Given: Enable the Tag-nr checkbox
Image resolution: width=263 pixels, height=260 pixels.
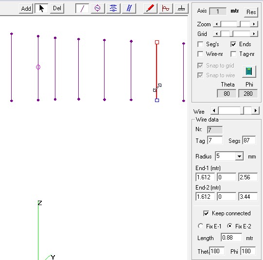Looking at the screenshot, I should click(x=233, y=54).
